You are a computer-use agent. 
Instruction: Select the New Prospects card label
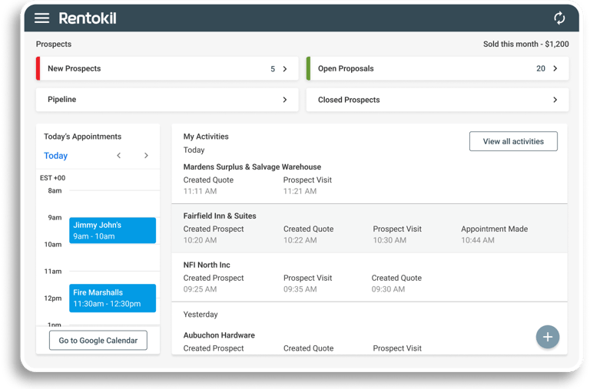tap(75, 69)
